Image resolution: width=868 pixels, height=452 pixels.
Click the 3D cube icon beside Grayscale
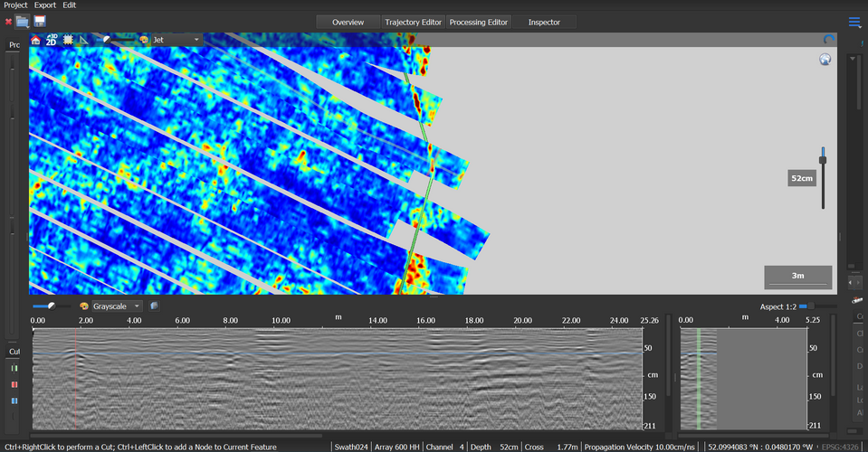coord(154,306)
